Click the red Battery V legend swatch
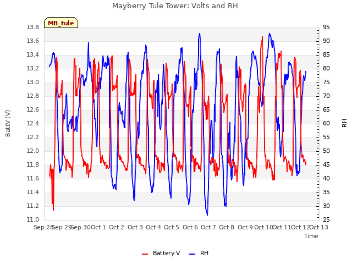352x264 pixels. (145, 254)
